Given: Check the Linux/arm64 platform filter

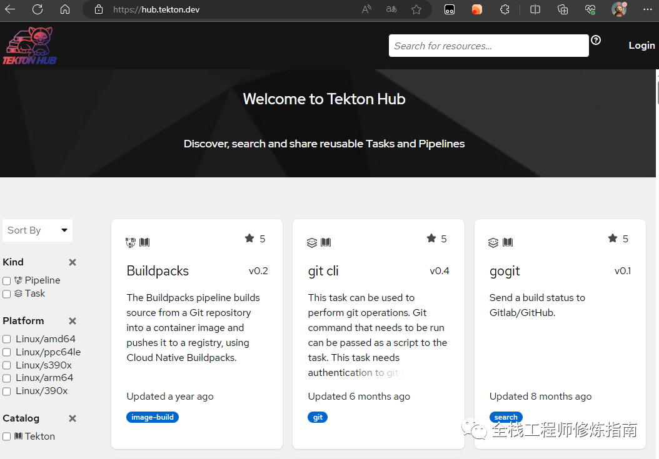Looking at the screenshot, I should pos(7,378).
